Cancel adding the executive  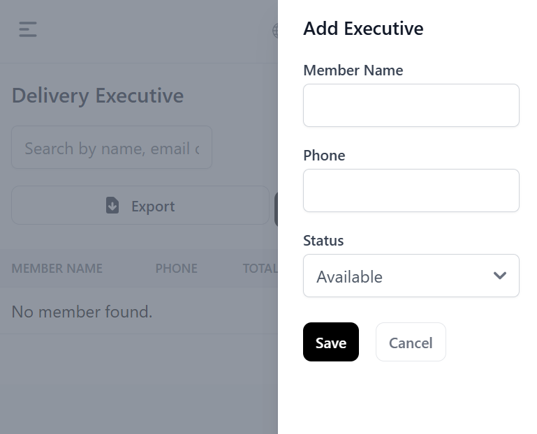(411, 342)
